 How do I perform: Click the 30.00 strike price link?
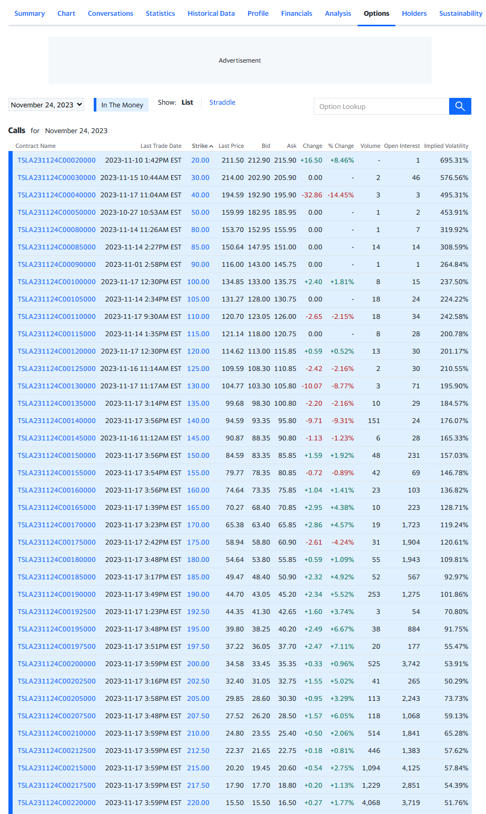coord(200,177)
